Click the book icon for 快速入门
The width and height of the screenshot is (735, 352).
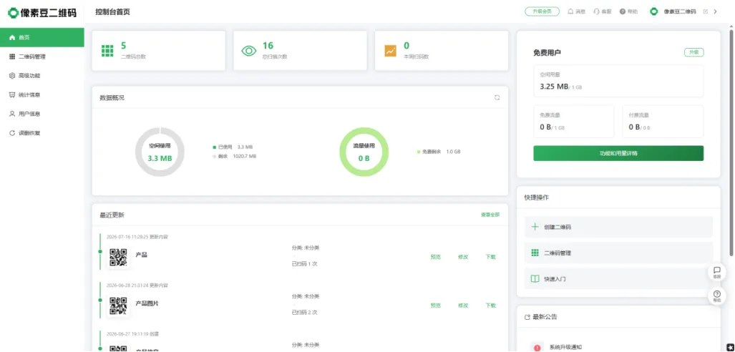tap(535, 279)
